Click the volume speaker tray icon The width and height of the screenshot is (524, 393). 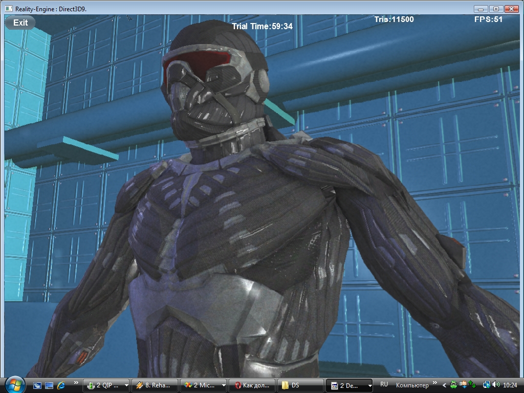click(496, 385)
